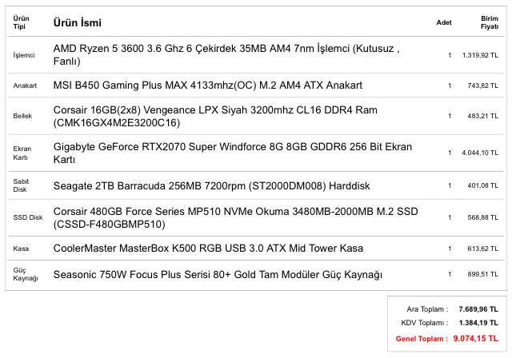Click the MSI B450 Gaming Plus MAX name

point(208,85)
